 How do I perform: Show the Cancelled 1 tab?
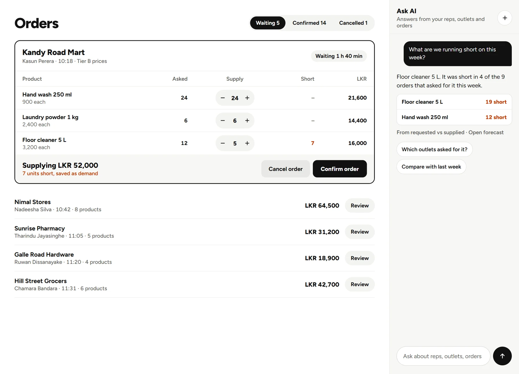click(x=353, y=23)
